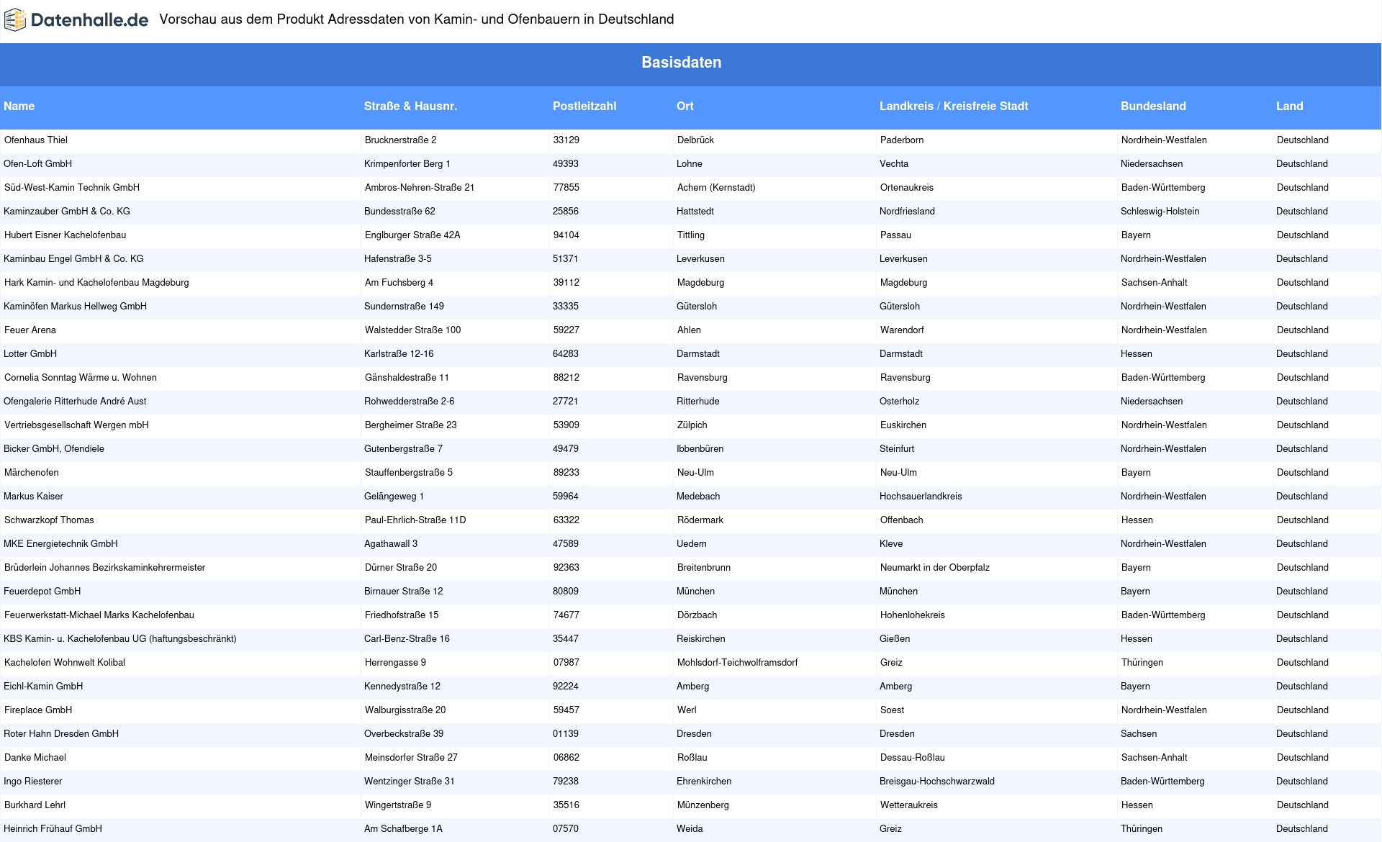Screen dimensions: 1382x842
Task: Click MKE Energietechnik GmbH cell
Action: coord(60,544)
